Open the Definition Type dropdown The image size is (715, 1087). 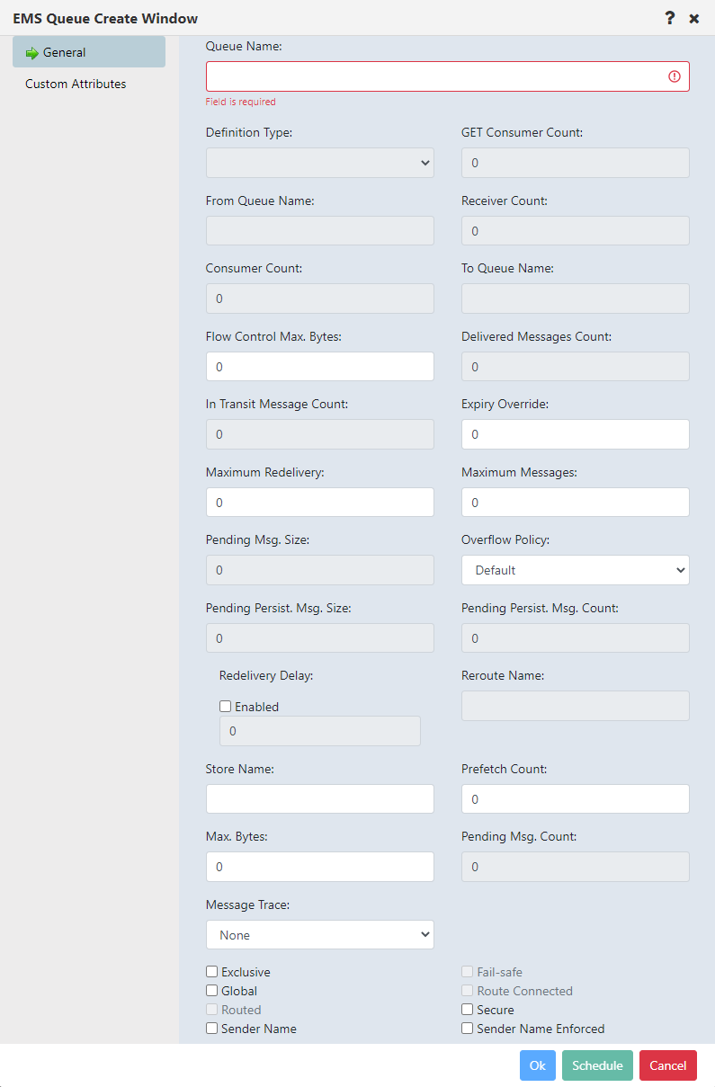(x=319, y=163)
